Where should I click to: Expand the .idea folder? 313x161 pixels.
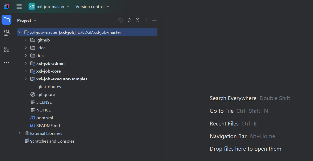pos(26,48)
